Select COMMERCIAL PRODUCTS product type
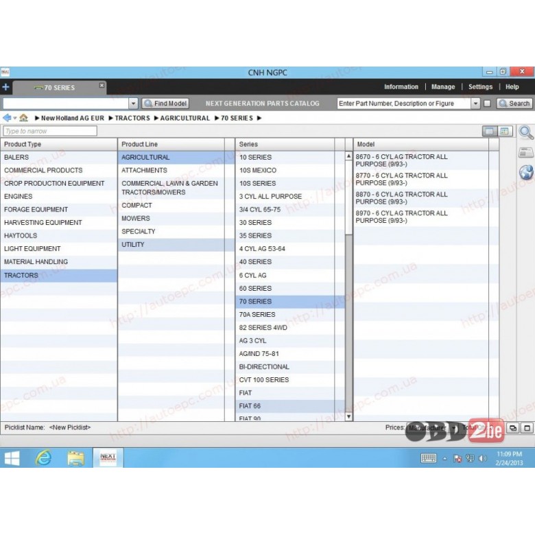Viewport: 535px width, 535px height. click(x=59, y=170)
